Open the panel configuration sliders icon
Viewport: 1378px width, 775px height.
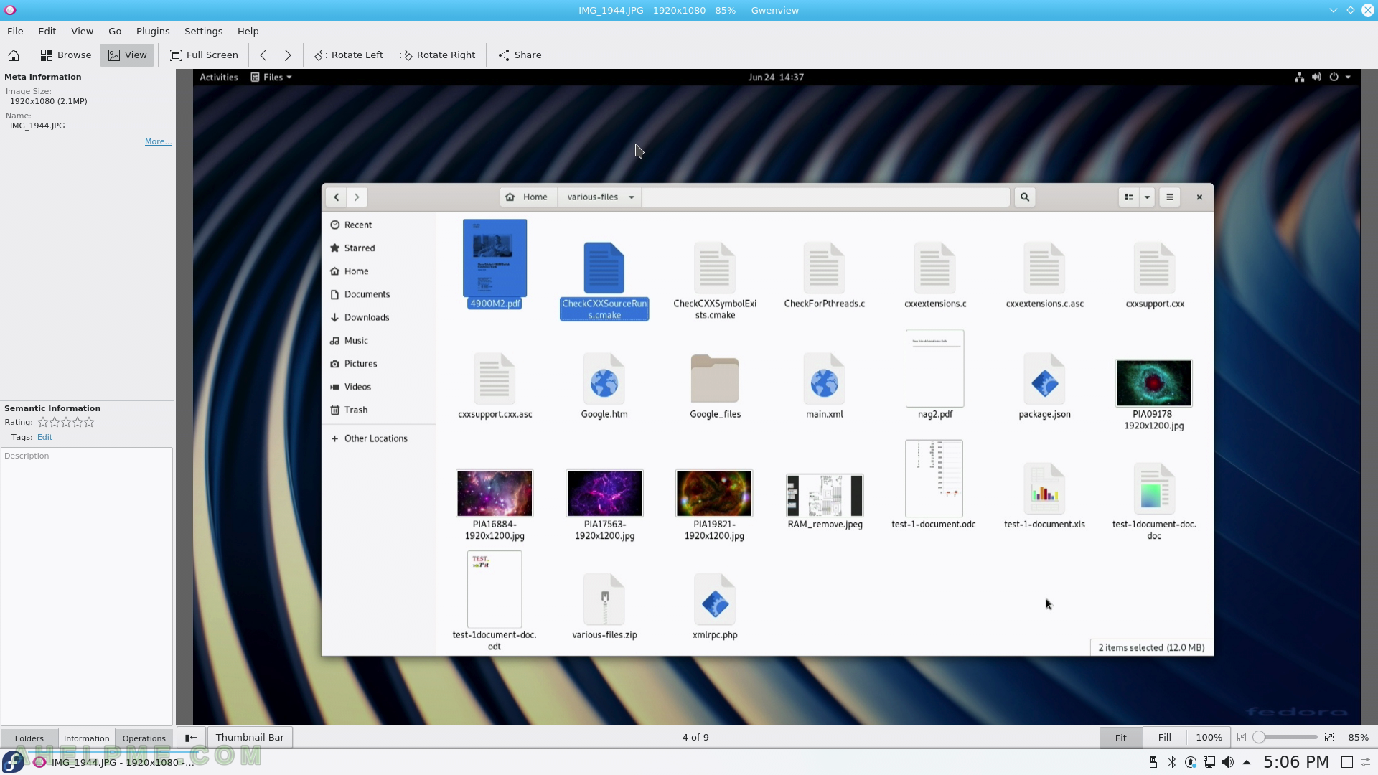[x=1367, y=763]
